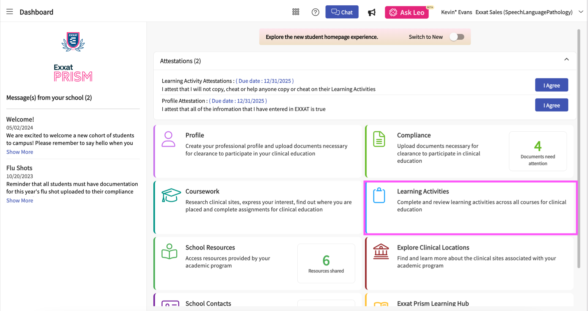Open the Compliance card title
Image resolution: width=588 pixels, height=311 pixels.
(x=414, y=135)
